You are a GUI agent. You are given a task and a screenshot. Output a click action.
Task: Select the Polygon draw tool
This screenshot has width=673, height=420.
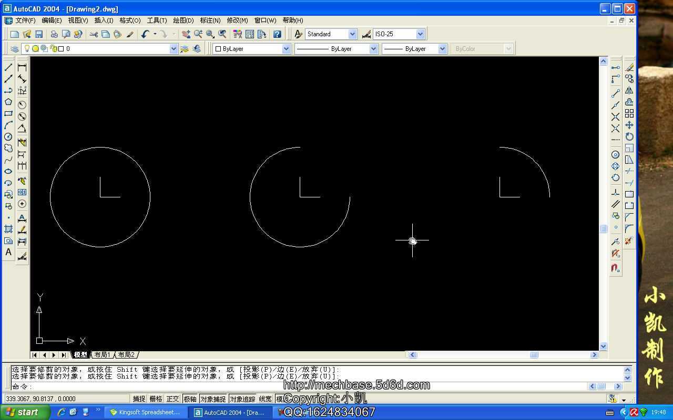tap(8, 102)
